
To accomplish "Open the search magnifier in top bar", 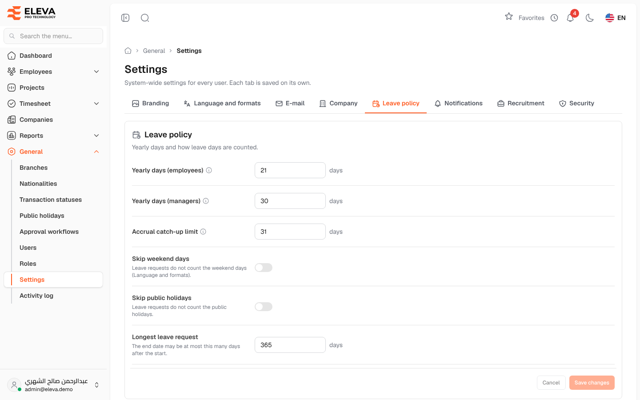I will [x=145, y=18].
